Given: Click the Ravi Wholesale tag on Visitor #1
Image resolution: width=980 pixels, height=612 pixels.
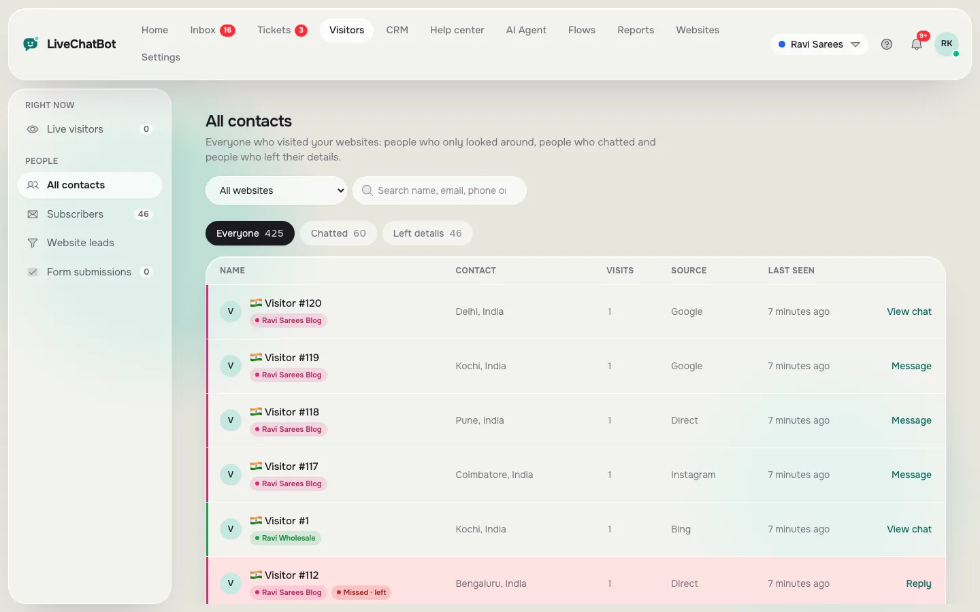Looking at the screenshot, I should click(285, 538).
